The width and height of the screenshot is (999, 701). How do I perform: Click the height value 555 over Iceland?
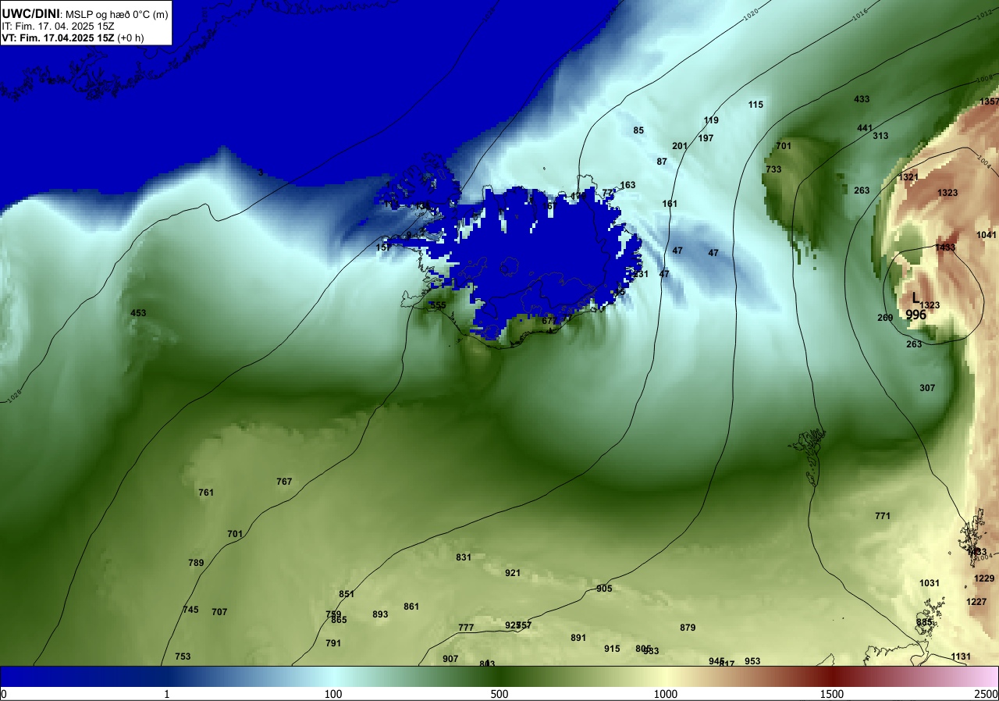tap(438, 305)
